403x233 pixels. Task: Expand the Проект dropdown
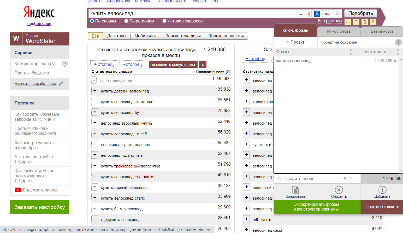[295, 42]
